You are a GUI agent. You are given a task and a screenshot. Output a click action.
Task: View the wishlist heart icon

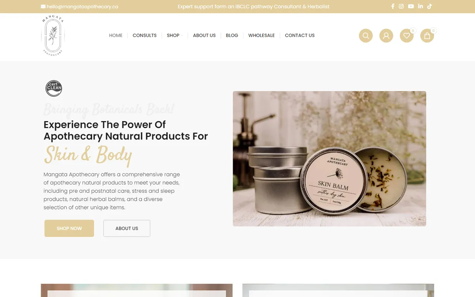coord(407,36)
